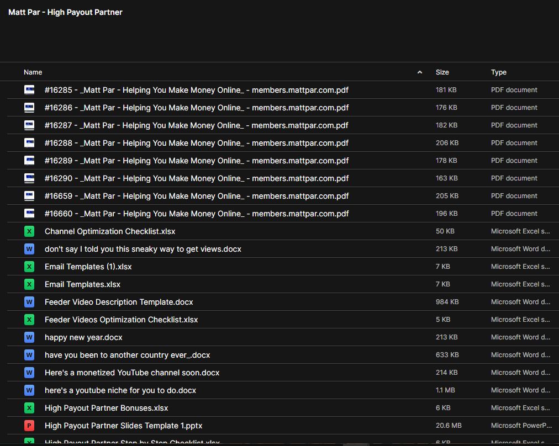Click Excel icon beside High Payout Partner Bonuses.xlsx
This screenshot has width=559, height=446.
pos(29,408)
